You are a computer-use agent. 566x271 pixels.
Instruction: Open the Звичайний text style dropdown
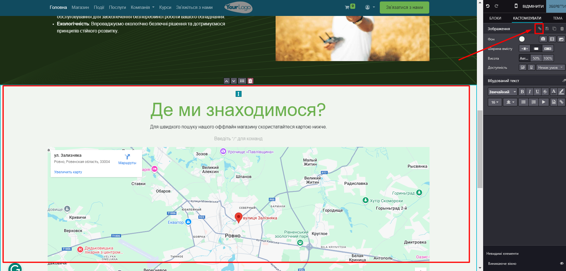point(502,92)
